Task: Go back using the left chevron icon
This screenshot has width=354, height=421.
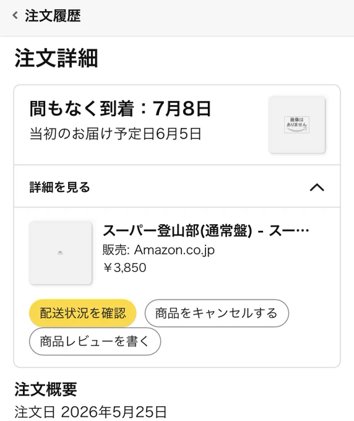Action: coord(15,15)
